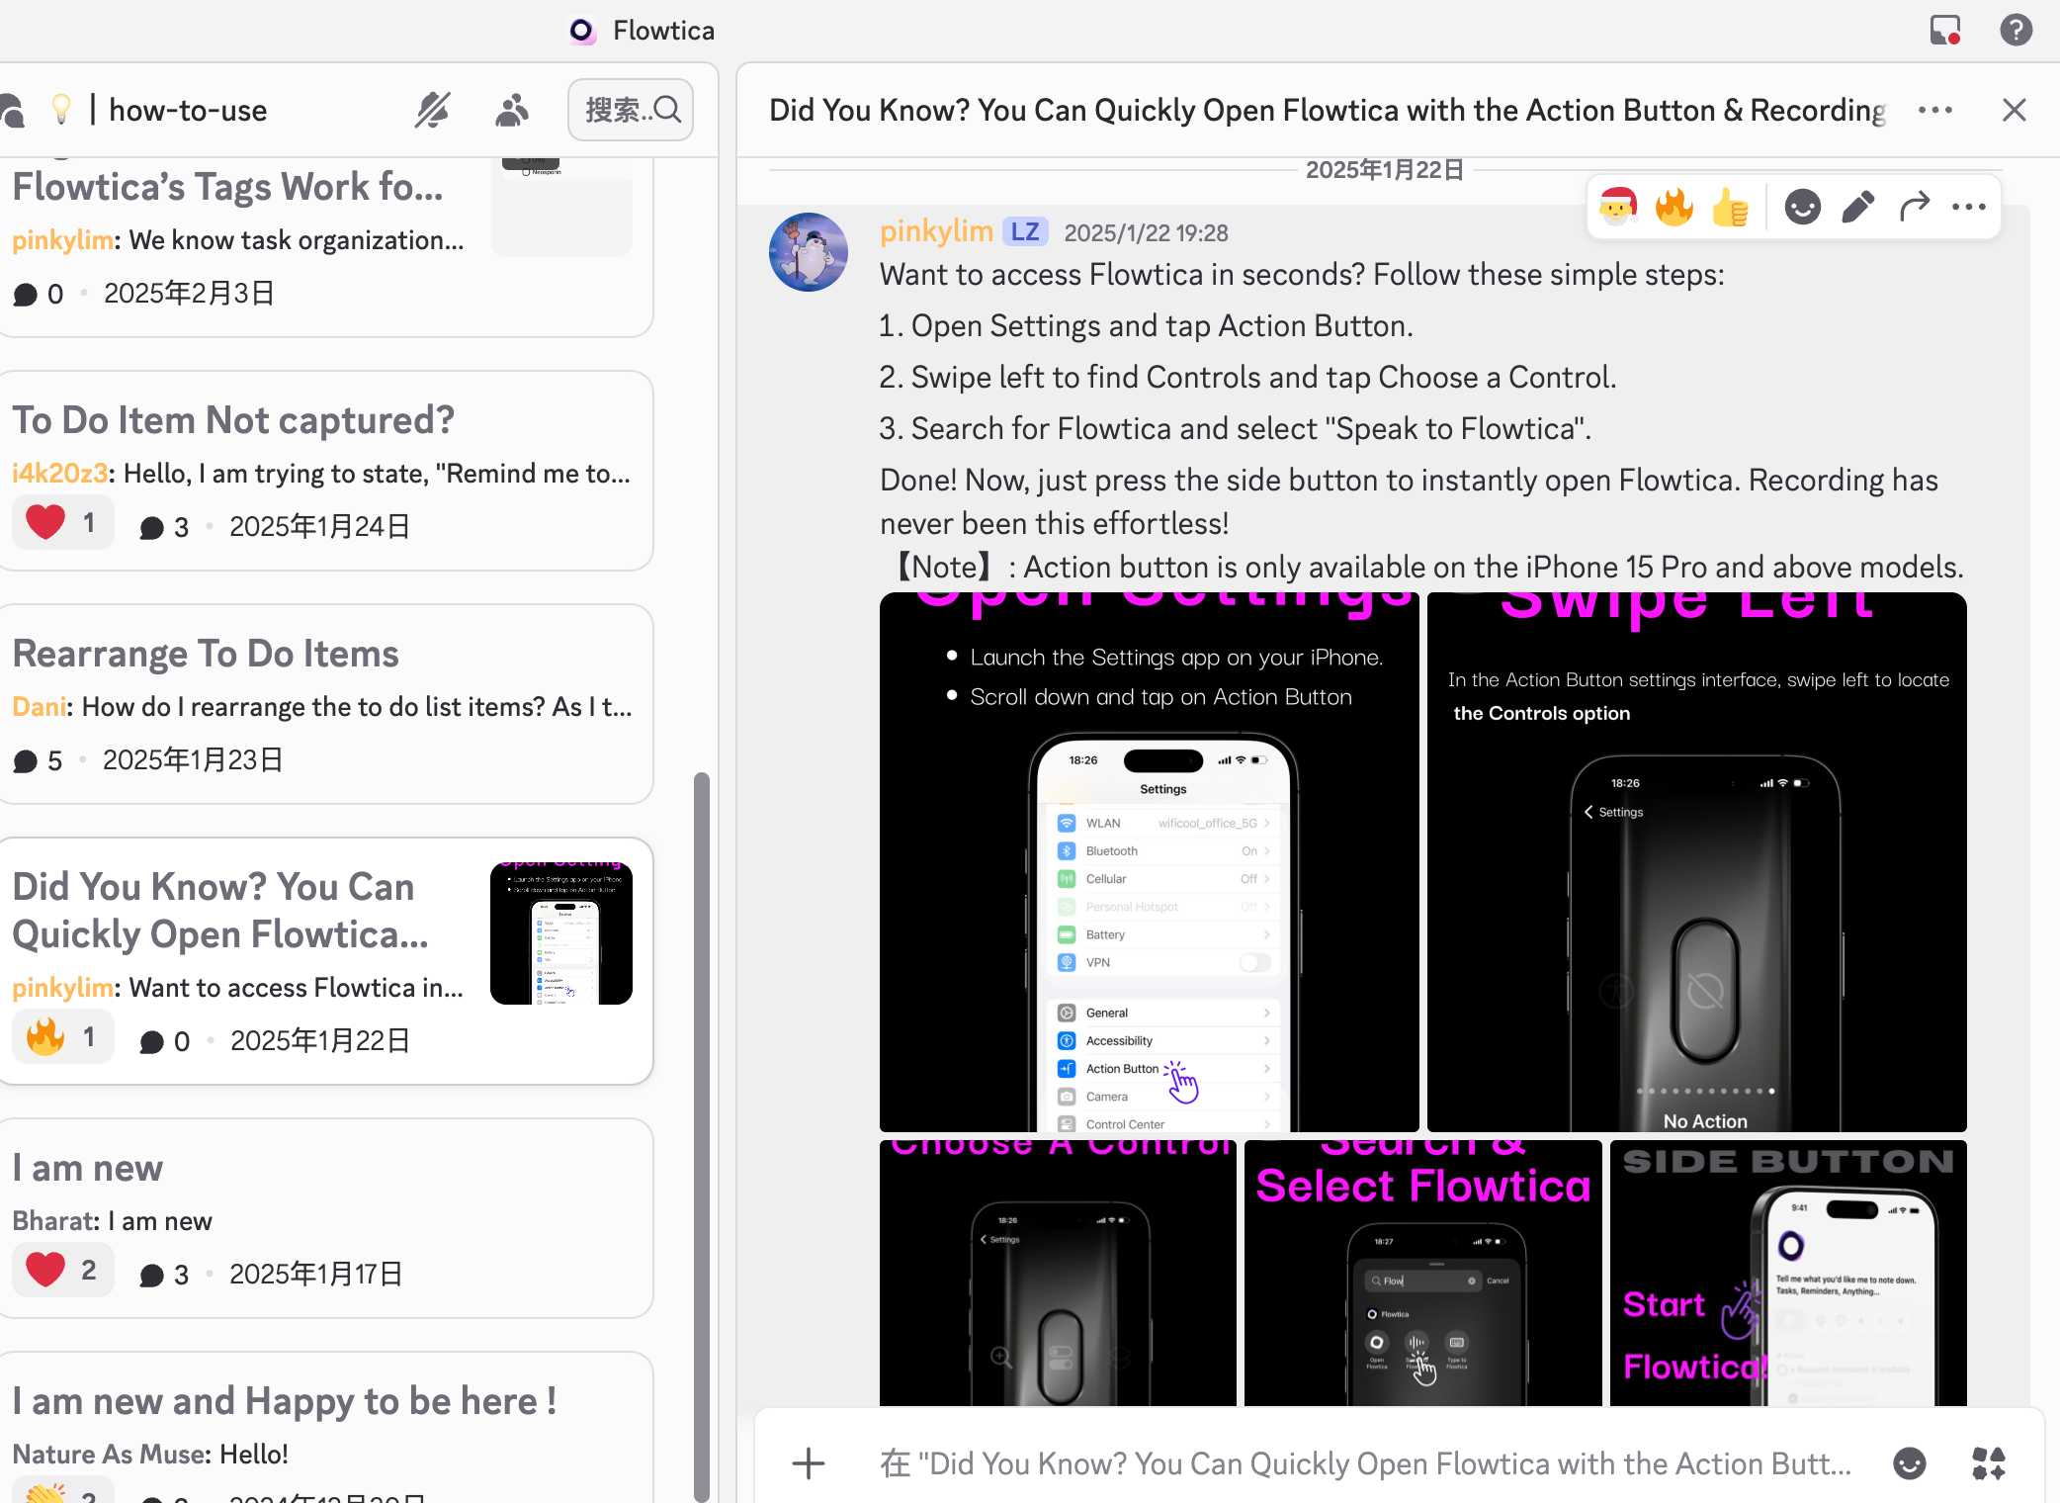Toggle fire reaction on Did You Know post

pyautogui.click(x=63, y=1037)
